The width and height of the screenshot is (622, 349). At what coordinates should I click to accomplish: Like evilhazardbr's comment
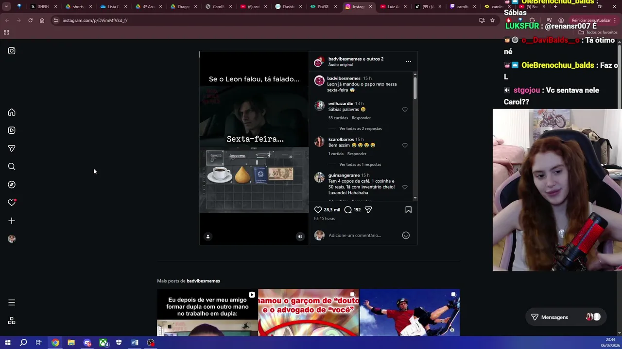(x=405, y=110)
